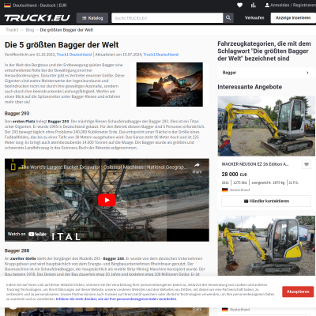Favorite the Wacker Neuson EZ 26 listing
This screenshot has width=316, height=316.
pos(307,164)
